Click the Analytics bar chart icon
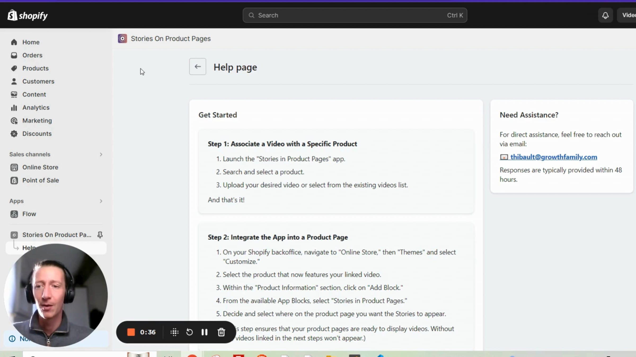The width and height of the screenshot is (636, 357). (x=14, y=108)
